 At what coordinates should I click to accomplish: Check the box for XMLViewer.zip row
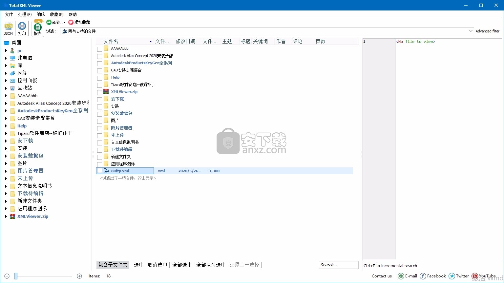(99, 92)
